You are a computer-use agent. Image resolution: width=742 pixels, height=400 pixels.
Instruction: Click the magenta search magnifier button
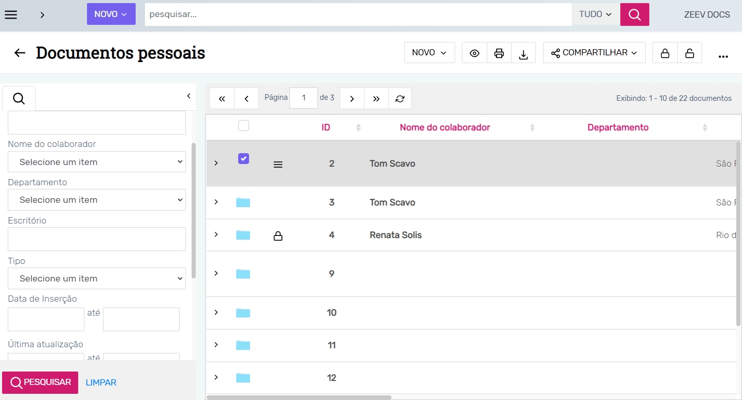[x=634, y=14]
